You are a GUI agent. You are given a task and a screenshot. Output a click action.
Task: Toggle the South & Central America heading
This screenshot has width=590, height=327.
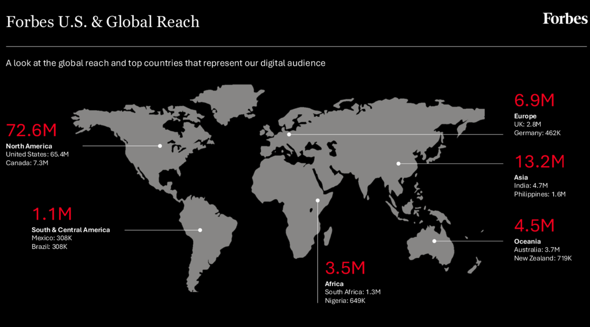coord(70,230)
